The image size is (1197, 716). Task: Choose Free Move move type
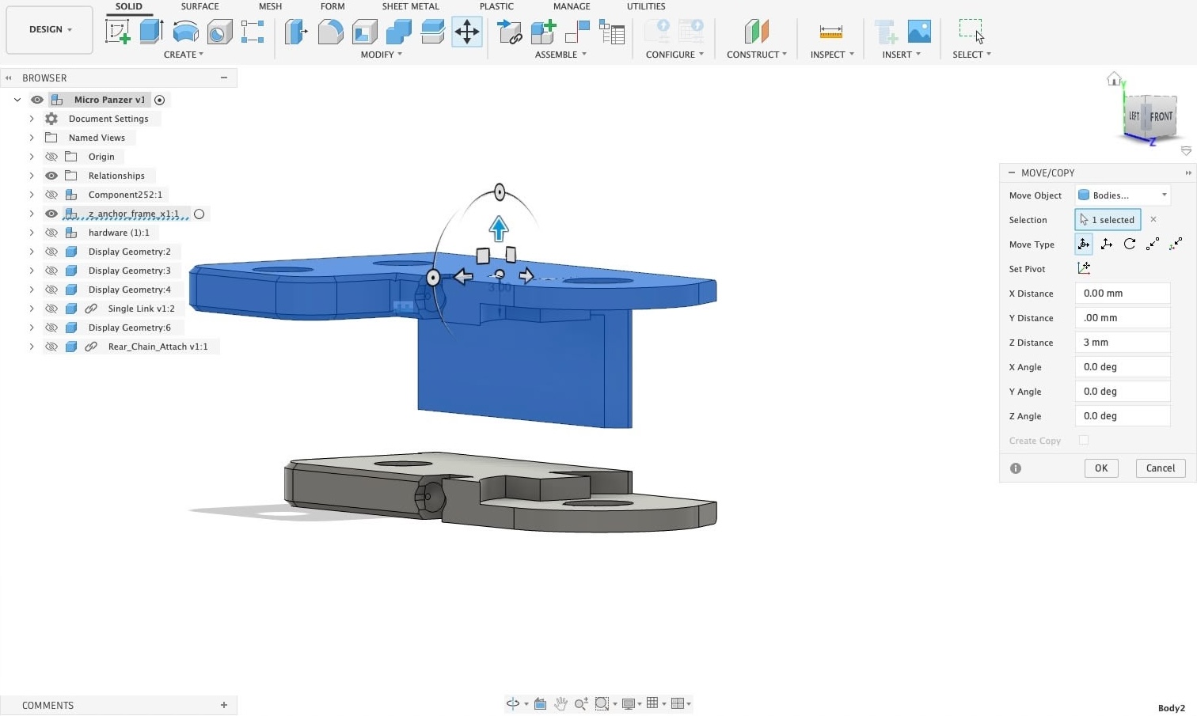click(1084, 244)
